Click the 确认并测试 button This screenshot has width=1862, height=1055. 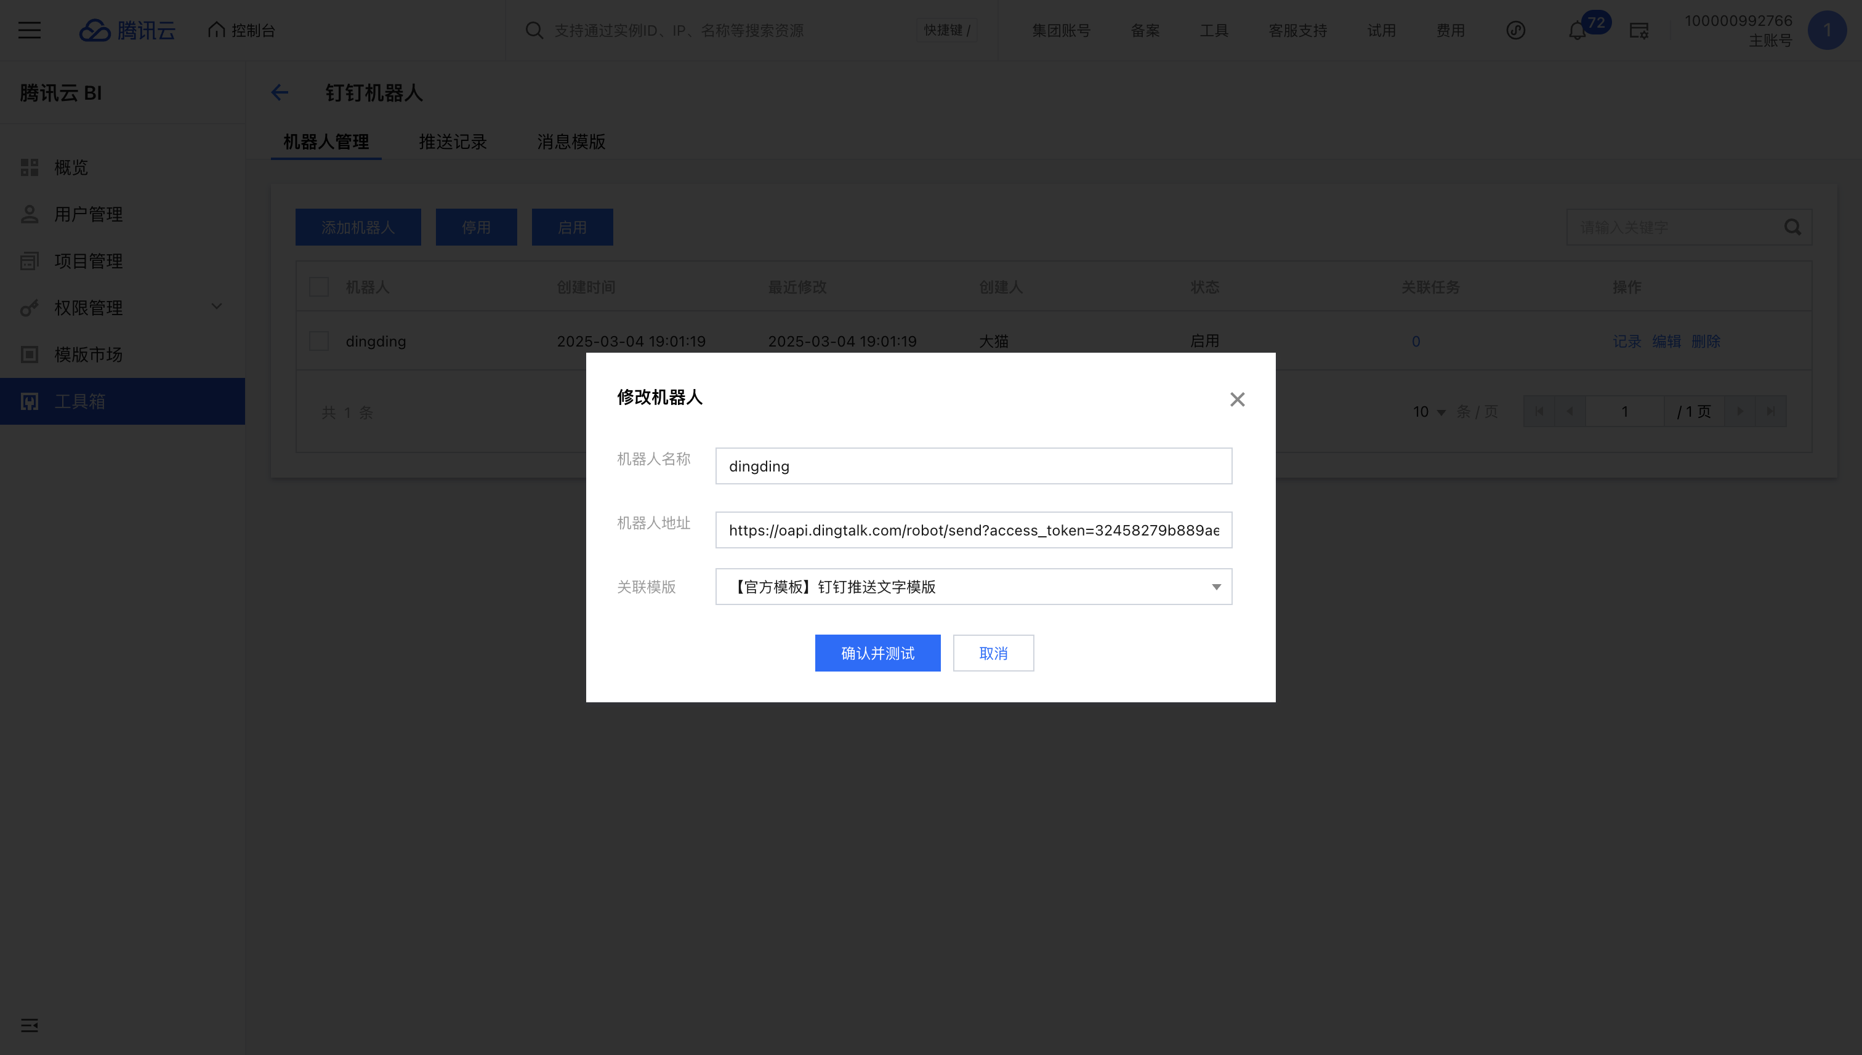[877, 654]
